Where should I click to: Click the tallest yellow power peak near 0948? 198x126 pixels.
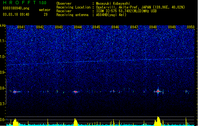coord(158,121)
